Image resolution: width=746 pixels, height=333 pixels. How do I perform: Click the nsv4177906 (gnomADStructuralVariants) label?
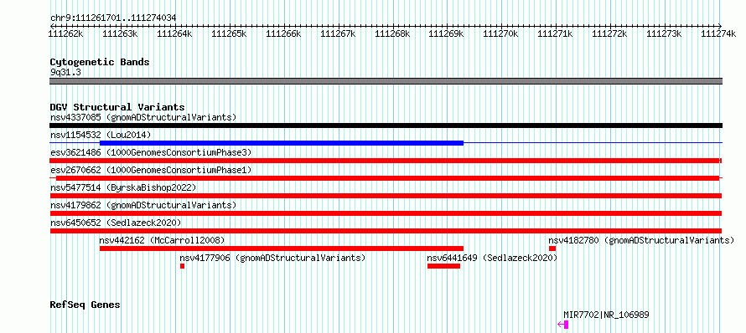click(x=272, y=258)
